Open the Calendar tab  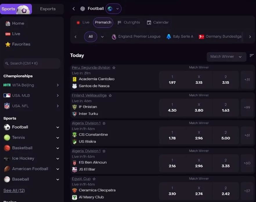click(158, 23)
